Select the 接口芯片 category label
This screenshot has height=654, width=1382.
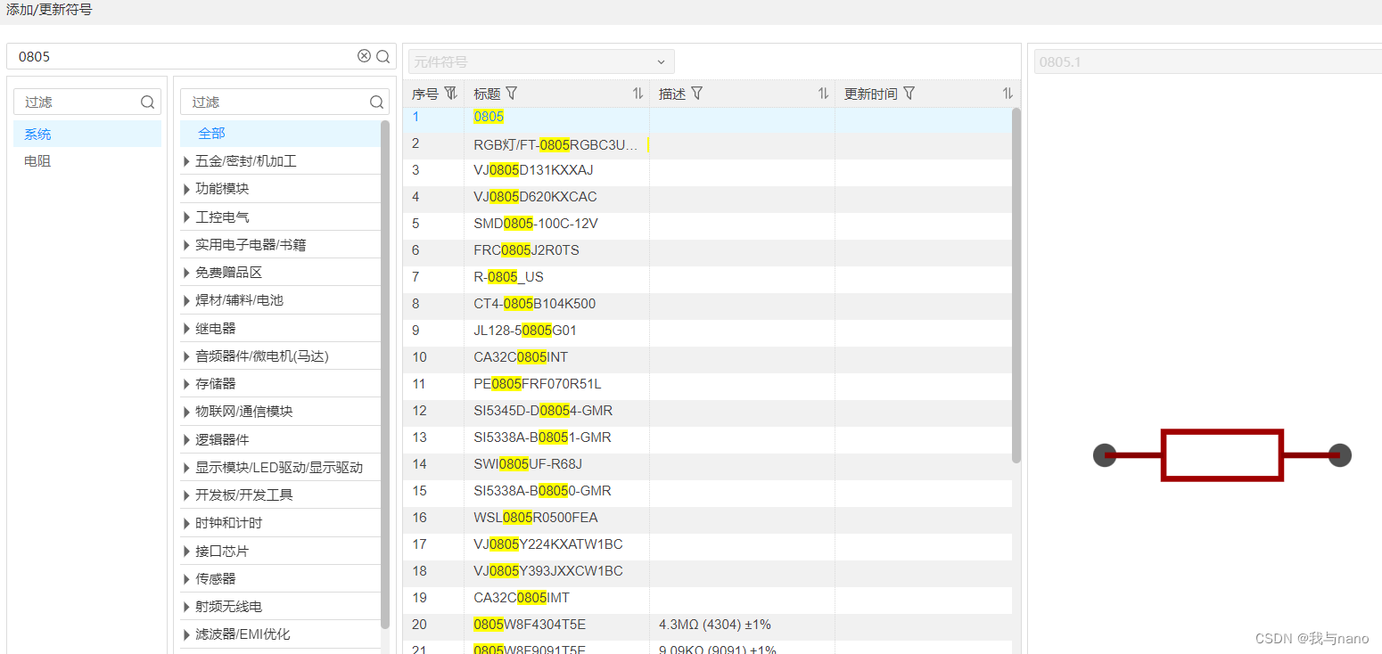click(x=222, y=552)
